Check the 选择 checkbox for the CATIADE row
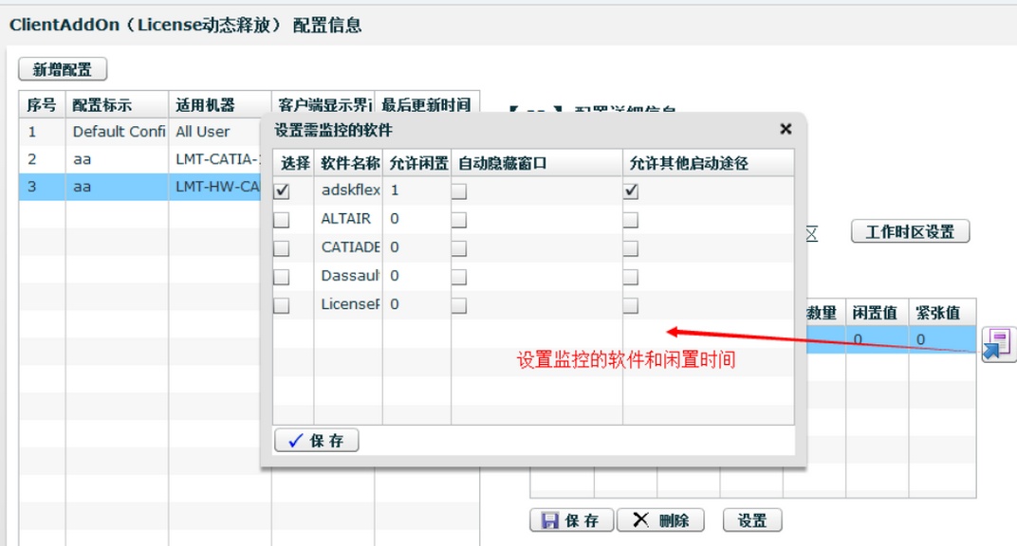 282,248
